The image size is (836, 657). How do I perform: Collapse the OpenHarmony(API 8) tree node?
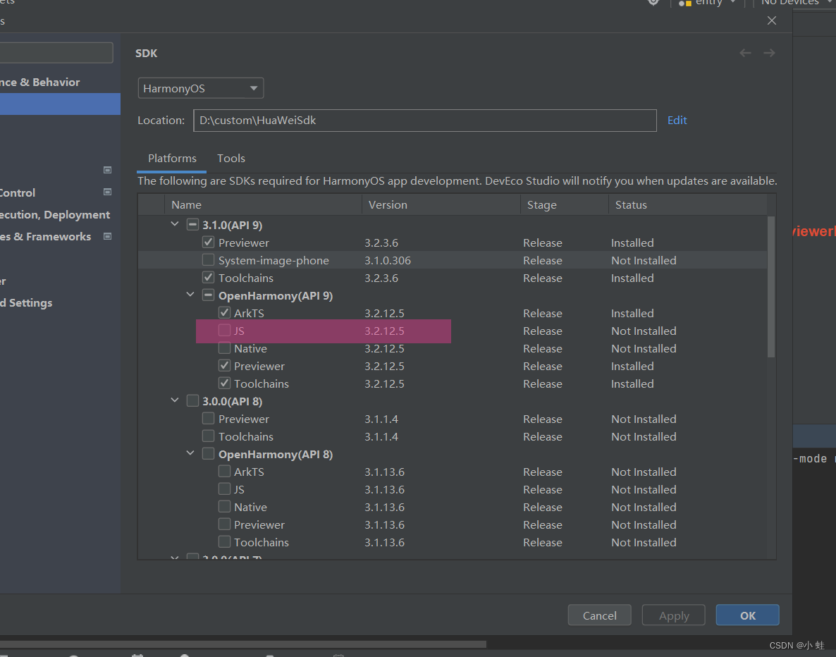click(x=190, y=453)
